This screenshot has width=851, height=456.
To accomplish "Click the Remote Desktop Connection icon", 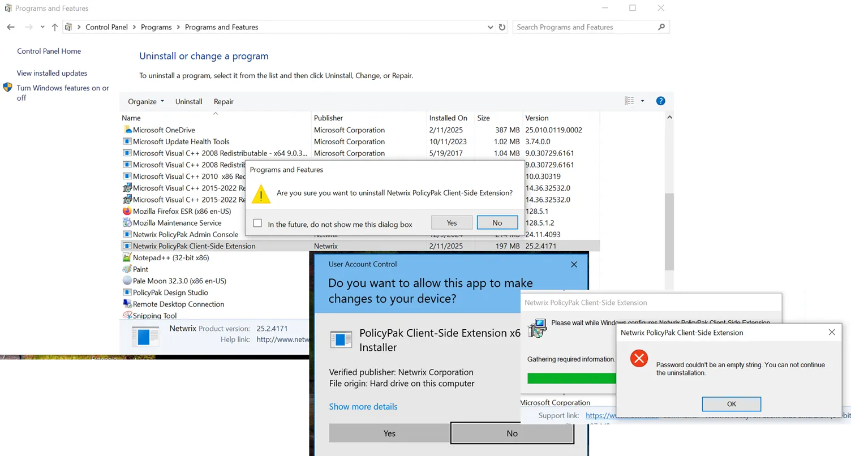I will click(x=127, y=304).
